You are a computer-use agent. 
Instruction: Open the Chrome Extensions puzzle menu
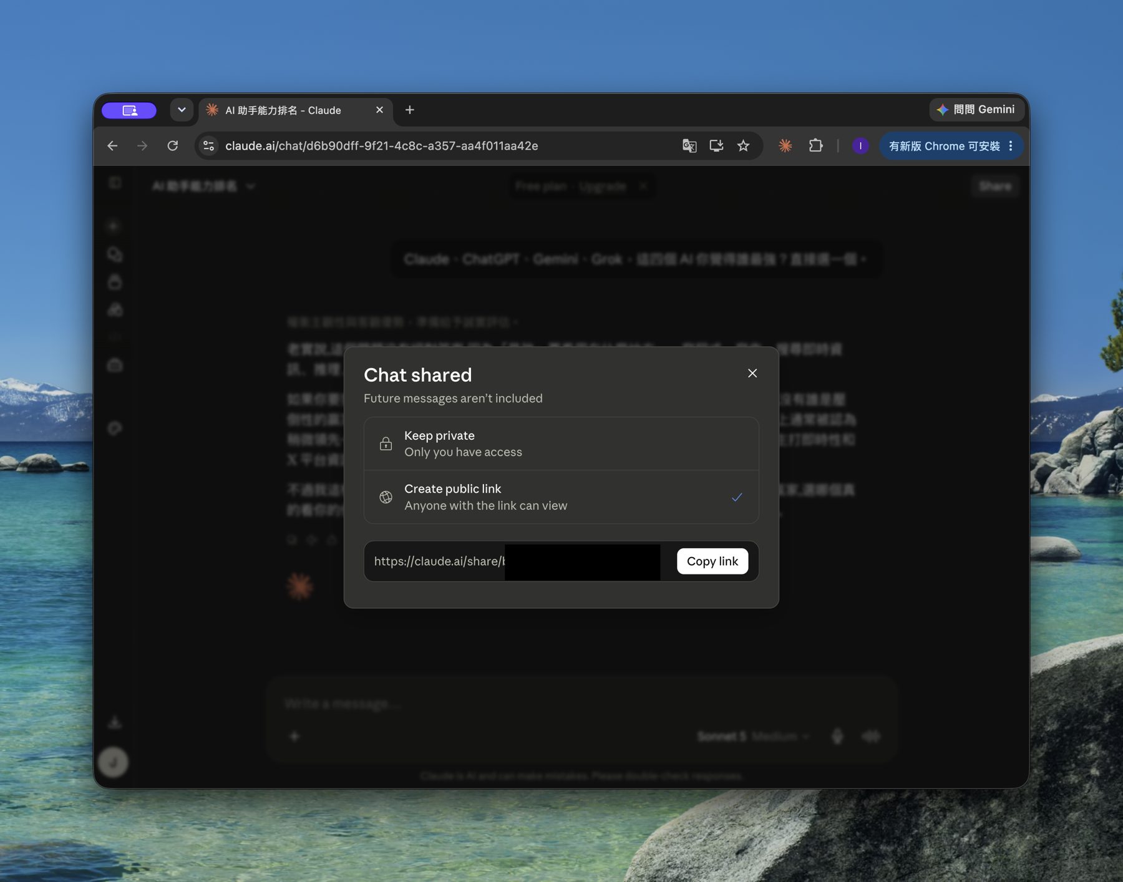coord(815,146)
